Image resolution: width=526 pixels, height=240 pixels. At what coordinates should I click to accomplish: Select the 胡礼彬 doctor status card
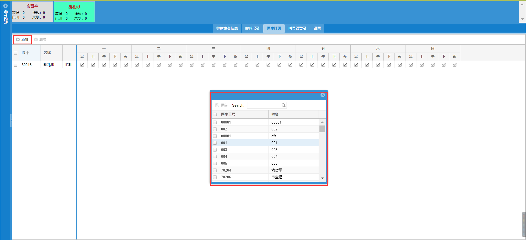pos(74,12)
